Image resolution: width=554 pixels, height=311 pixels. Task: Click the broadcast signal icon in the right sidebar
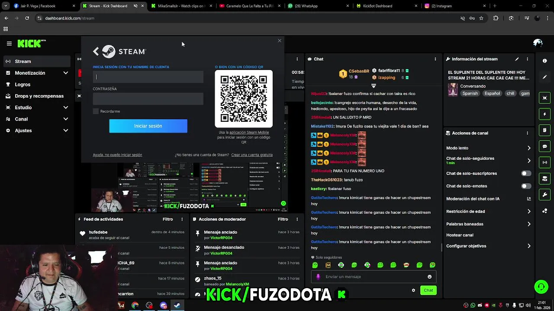point(545,162)
